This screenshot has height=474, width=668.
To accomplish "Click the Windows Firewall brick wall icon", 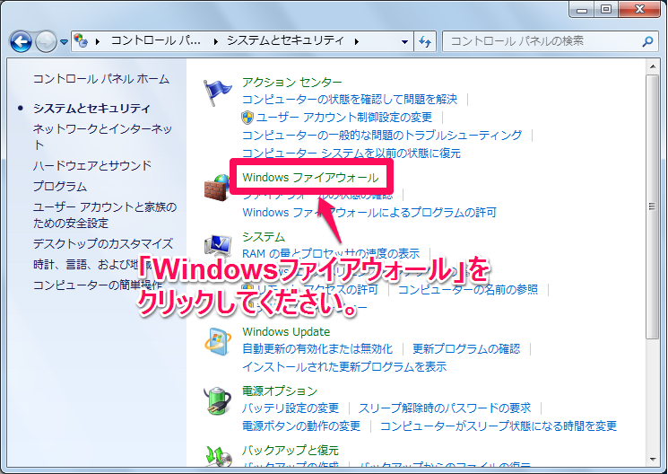I will pyautogui.click(x=217, y=188).
